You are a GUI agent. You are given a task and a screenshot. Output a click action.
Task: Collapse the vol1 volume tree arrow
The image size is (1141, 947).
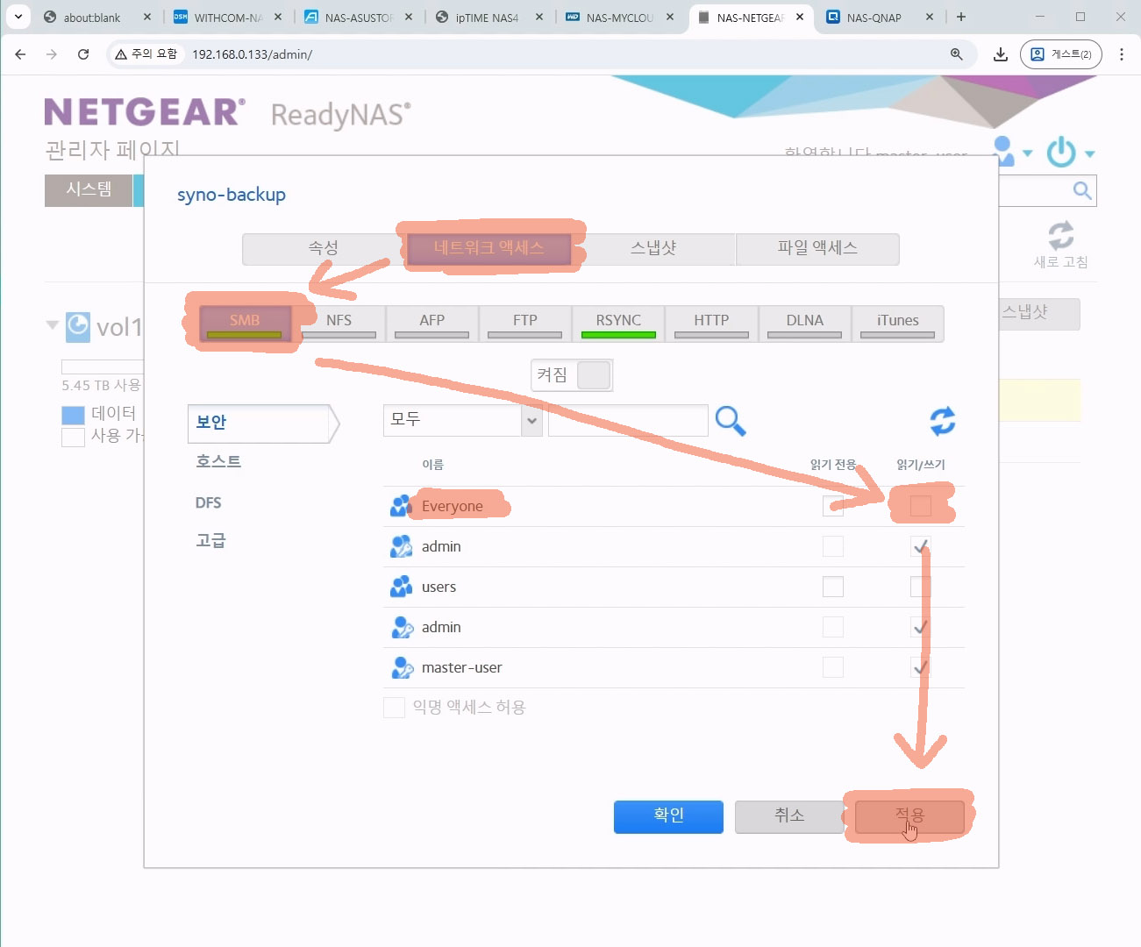[52, 325]
